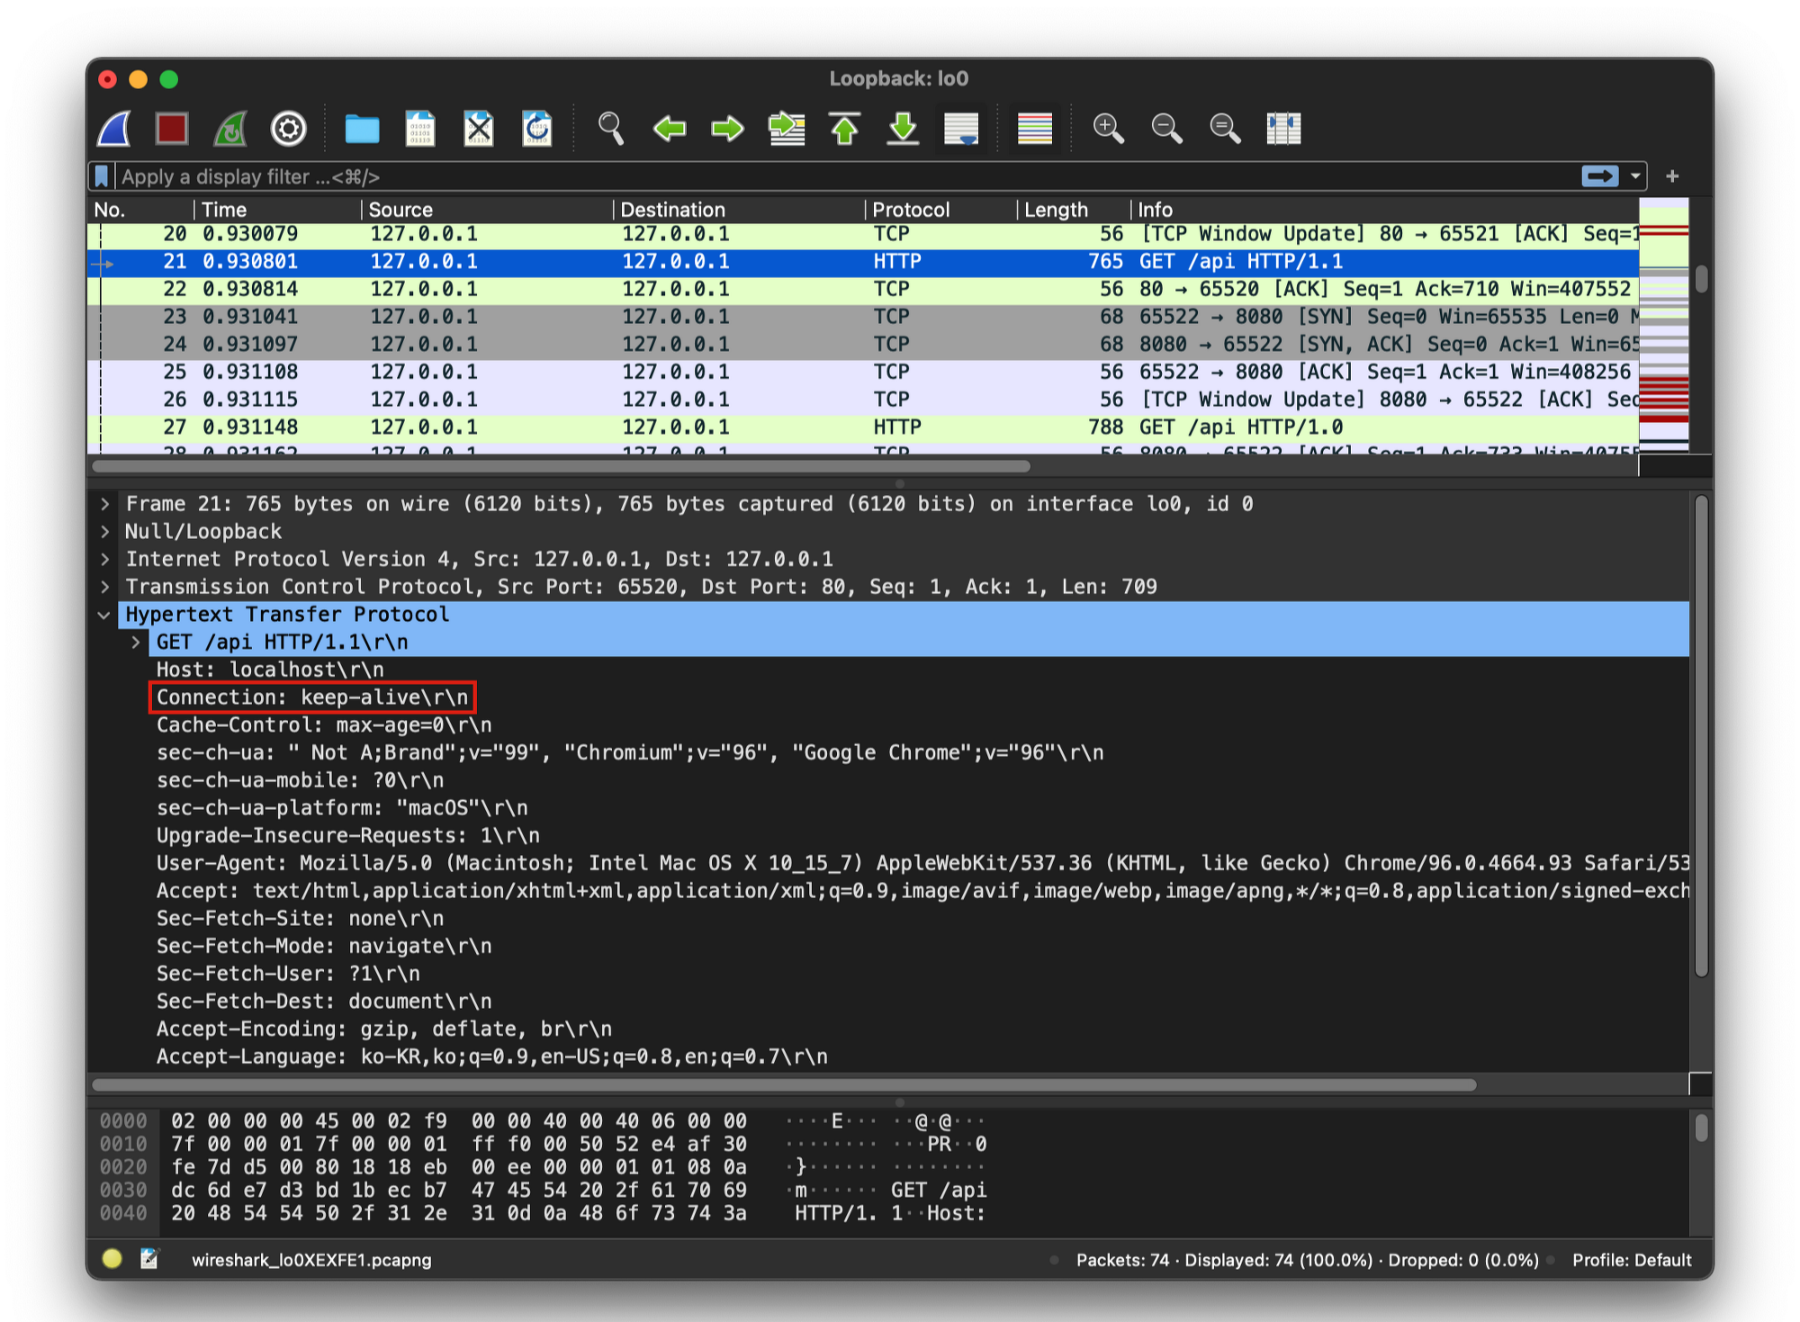Expand the Frame 21 tree item
Image resolution: width=1800 pixels, height=1322 pixels.
pos(105,504)
